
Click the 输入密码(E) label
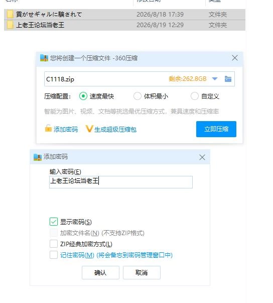pyautogui.click(x=65, y=171)
